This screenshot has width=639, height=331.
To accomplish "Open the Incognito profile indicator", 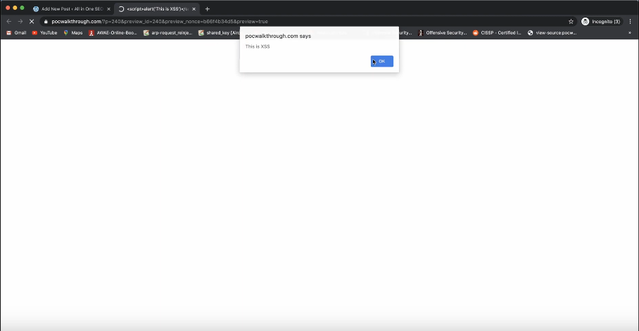I will [600, 22].
